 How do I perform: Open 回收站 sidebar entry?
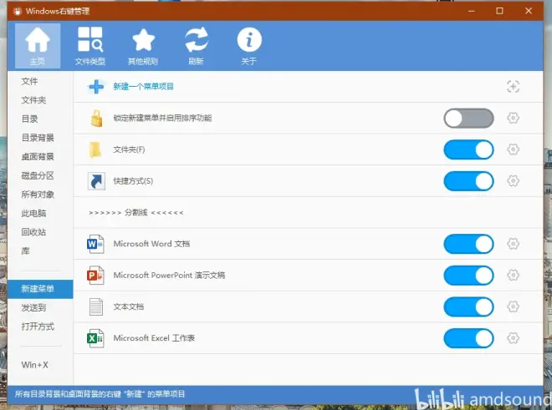coord(33,232)
